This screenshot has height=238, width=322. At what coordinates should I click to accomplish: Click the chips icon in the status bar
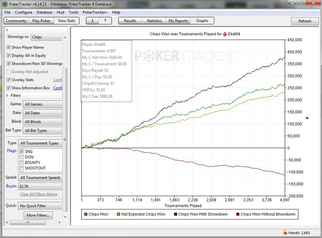(285, 232)
